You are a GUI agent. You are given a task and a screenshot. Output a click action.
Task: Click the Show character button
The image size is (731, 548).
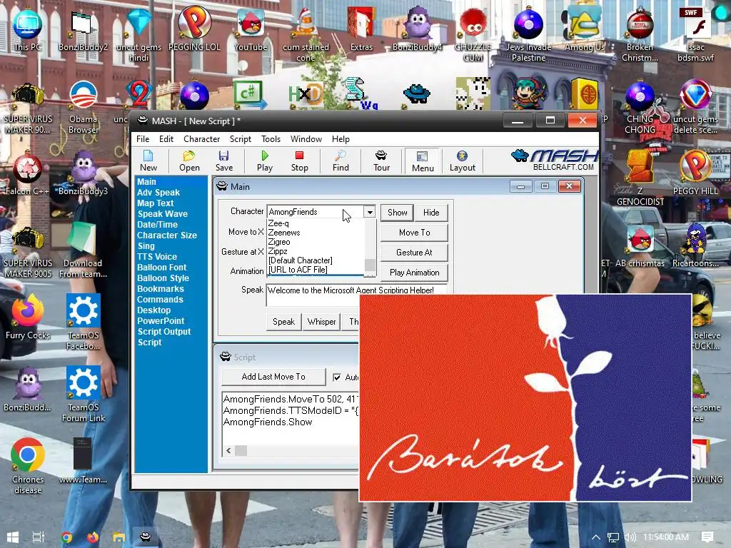coord(397,213)
